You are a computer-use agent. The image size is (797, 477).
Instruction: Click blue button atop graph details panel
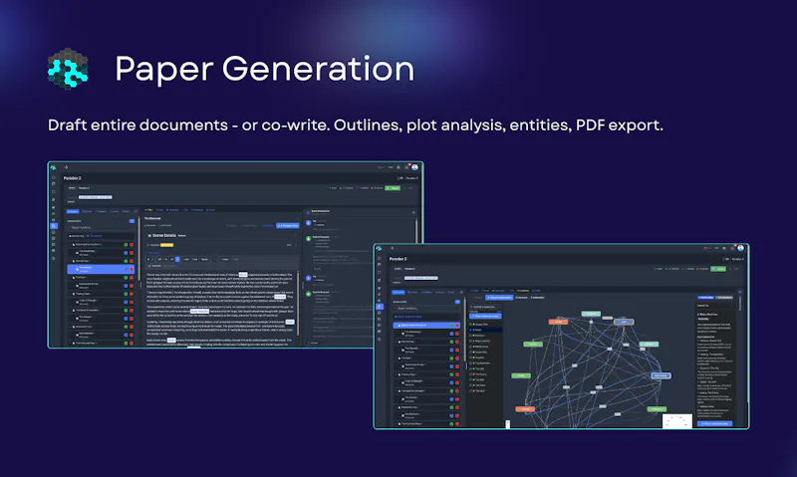706,297
